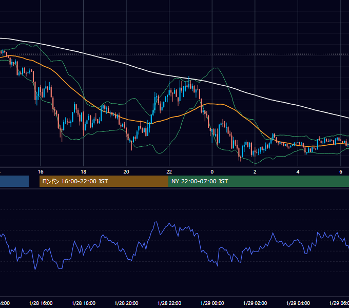Click the "1/28 18:00" date label

point(84,303)
